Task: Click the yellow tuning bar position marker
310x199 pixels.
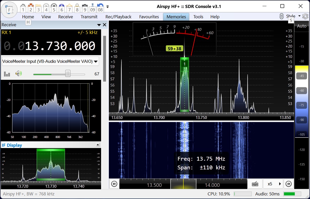Action: click(183, 184)
